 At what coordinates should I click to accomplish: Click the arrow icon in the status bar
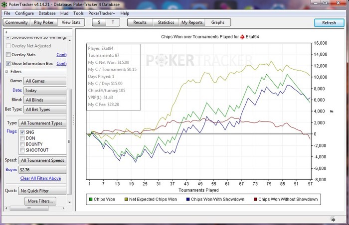333,220
